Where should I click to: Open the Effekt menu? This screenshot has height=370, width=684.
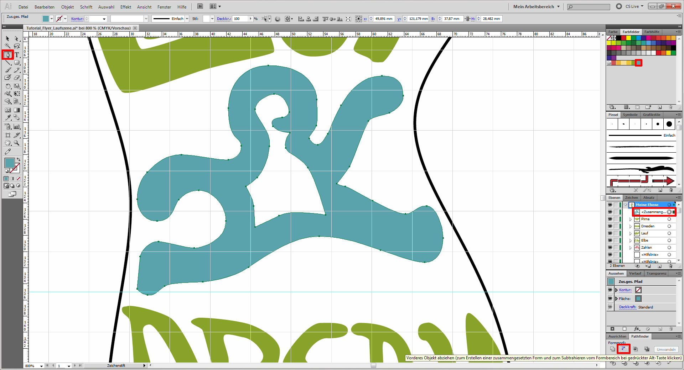[125, 7]
